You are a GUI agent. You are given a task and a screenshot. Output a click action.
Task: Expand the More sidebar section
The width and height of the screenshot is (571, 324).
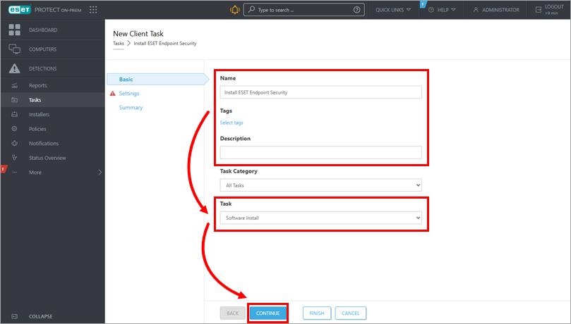click(x=53, y=173)
